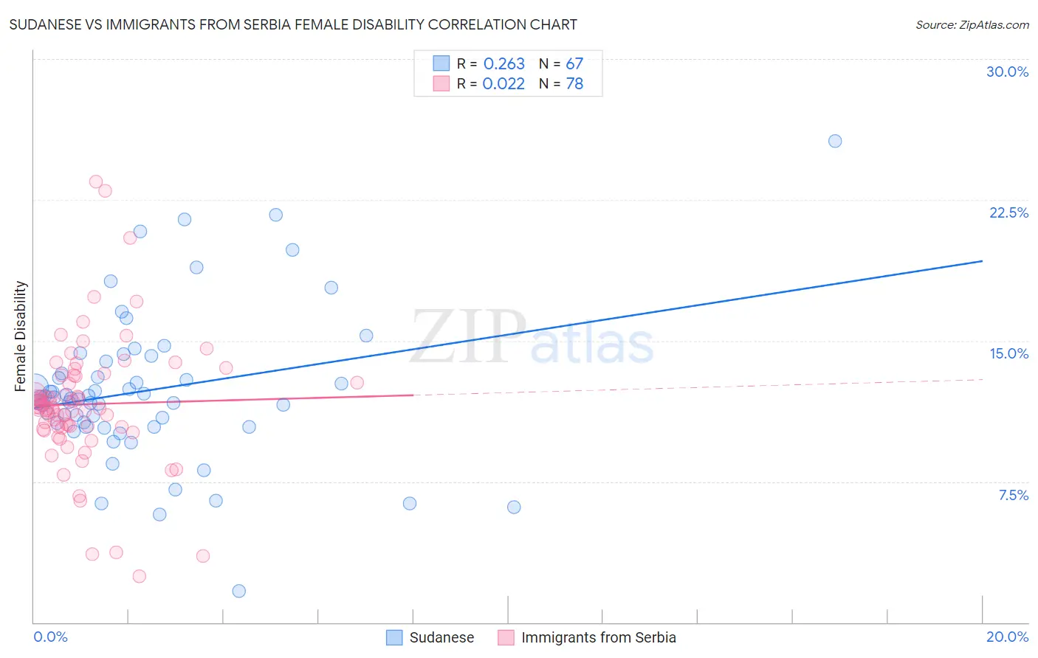Select the highest pink data point
Viewport: 1038px width, 658px height.
(x=96, y=181)
